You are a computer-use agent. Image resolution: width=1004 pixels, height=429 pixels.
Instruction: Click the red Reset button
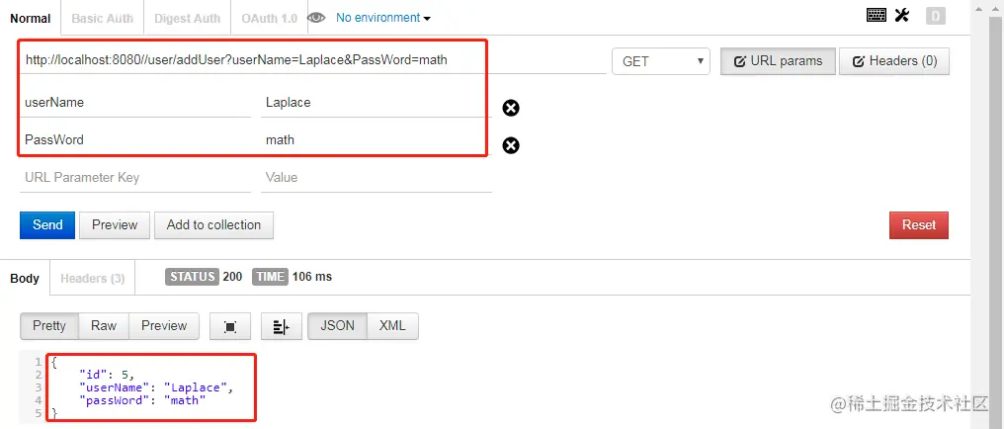tap(919, 225)
